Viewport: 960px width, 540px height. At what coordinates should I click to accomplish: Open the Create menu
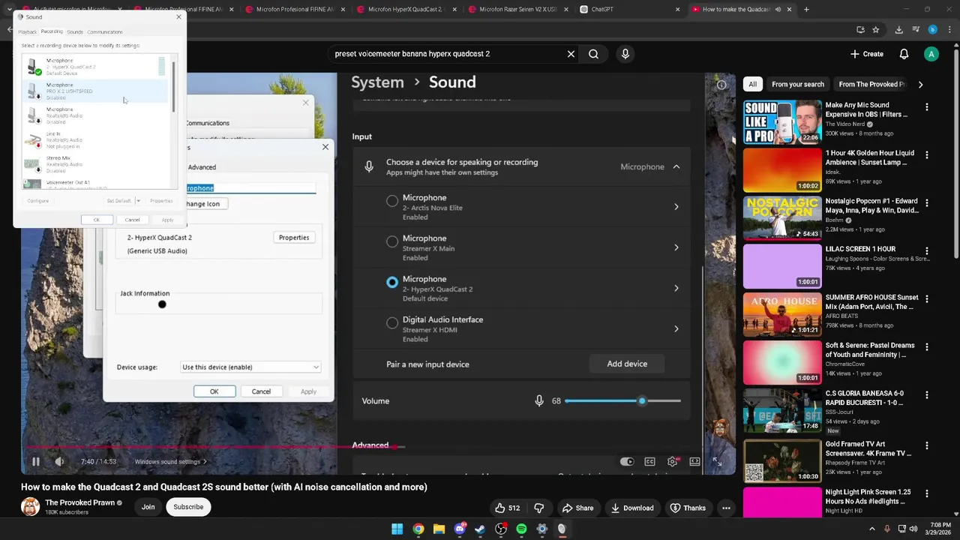pos(867,54)
